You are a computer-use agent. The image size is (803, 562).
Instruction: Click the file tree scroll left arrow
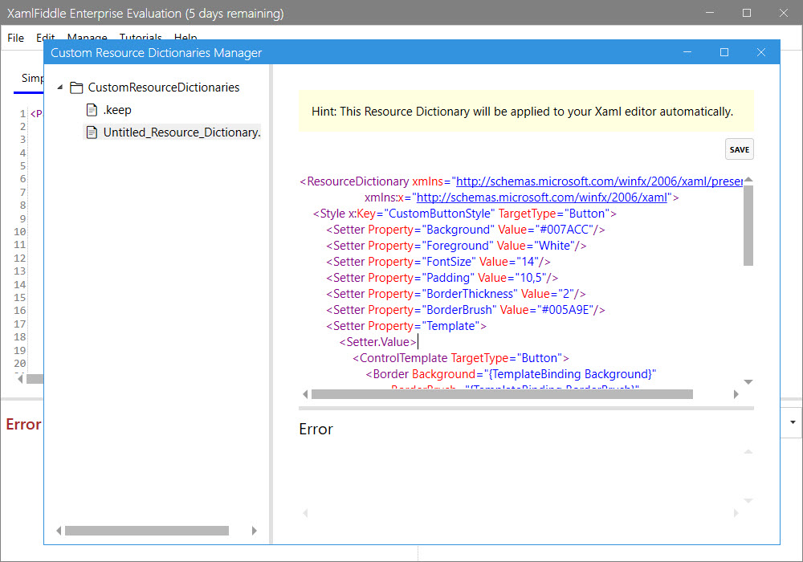(59, 531)
